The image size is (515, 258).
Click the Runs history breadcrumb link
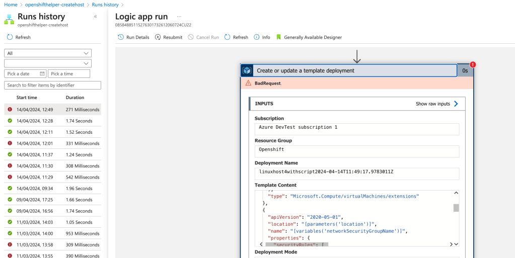click(105, 5)
